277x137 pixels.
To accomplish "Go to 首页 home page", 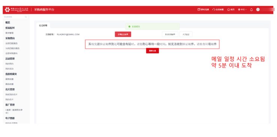I will point(231,10).
